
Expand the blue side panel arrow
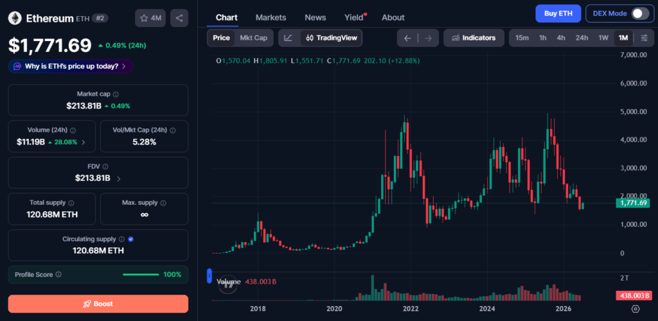pos(209,276)
